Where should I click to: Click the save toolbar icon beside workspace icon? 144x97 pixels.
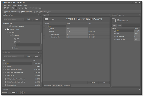click(x=8, y=8)
